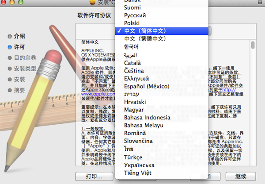Choose Türkçe in the language menu

[161, 157]
